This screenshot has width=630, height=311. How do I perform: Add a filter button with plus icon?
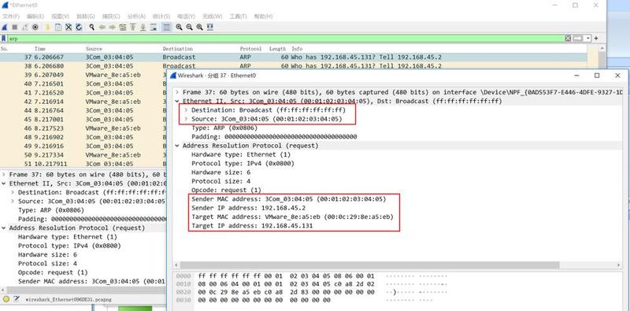(x=596, y=38)
